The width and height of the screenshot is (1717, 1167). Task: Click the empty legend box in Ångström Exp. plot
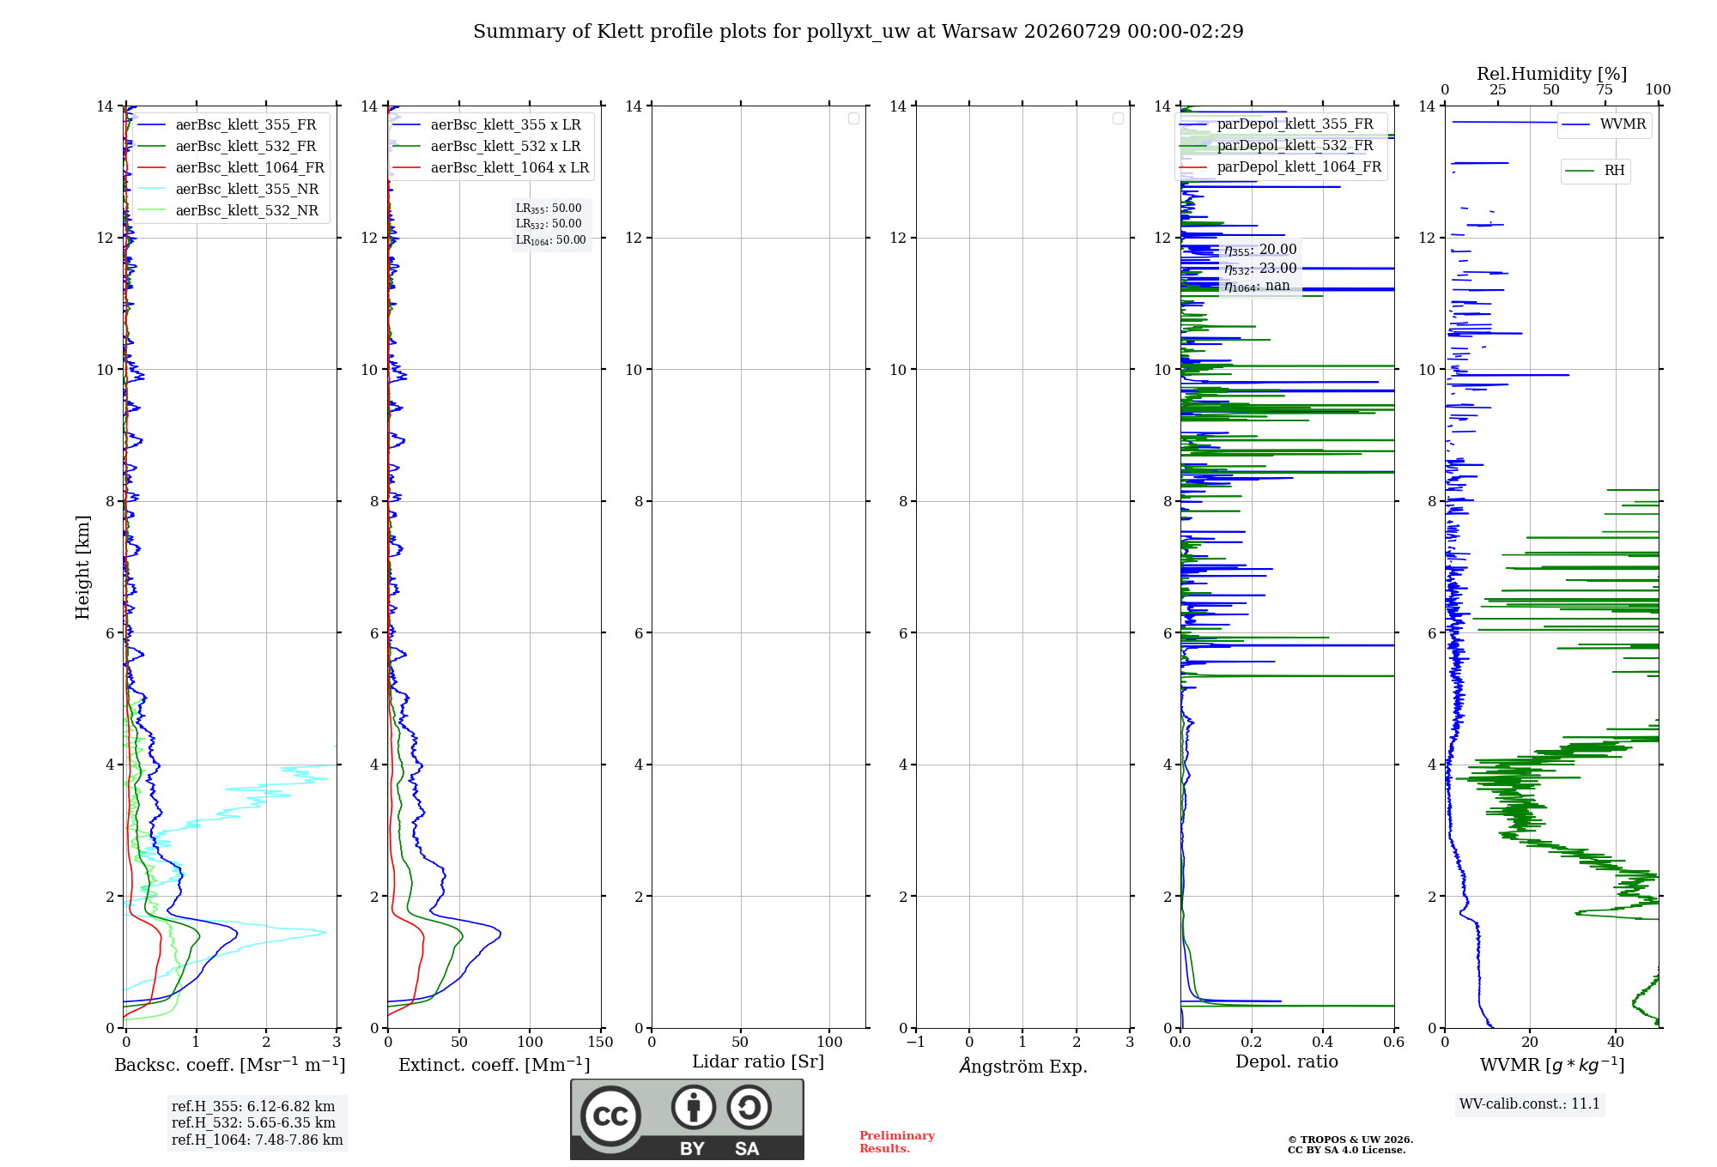pyautogui.click(x=1118, y=118)
